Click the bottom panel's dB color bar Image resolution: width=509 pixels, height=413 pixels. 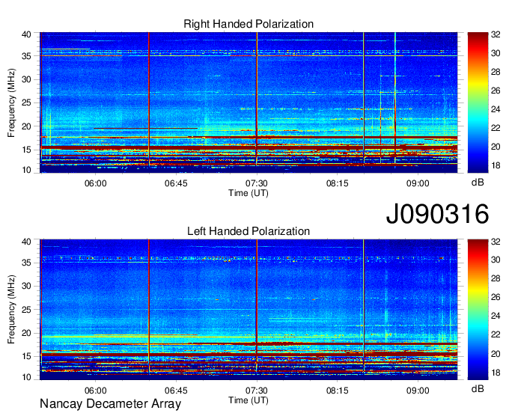point(478,310)
